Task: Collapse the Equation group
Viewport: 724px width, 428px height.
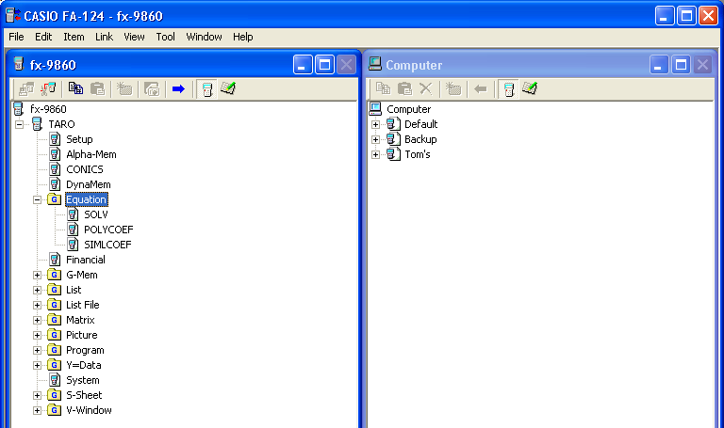Action: coord(37,200)
